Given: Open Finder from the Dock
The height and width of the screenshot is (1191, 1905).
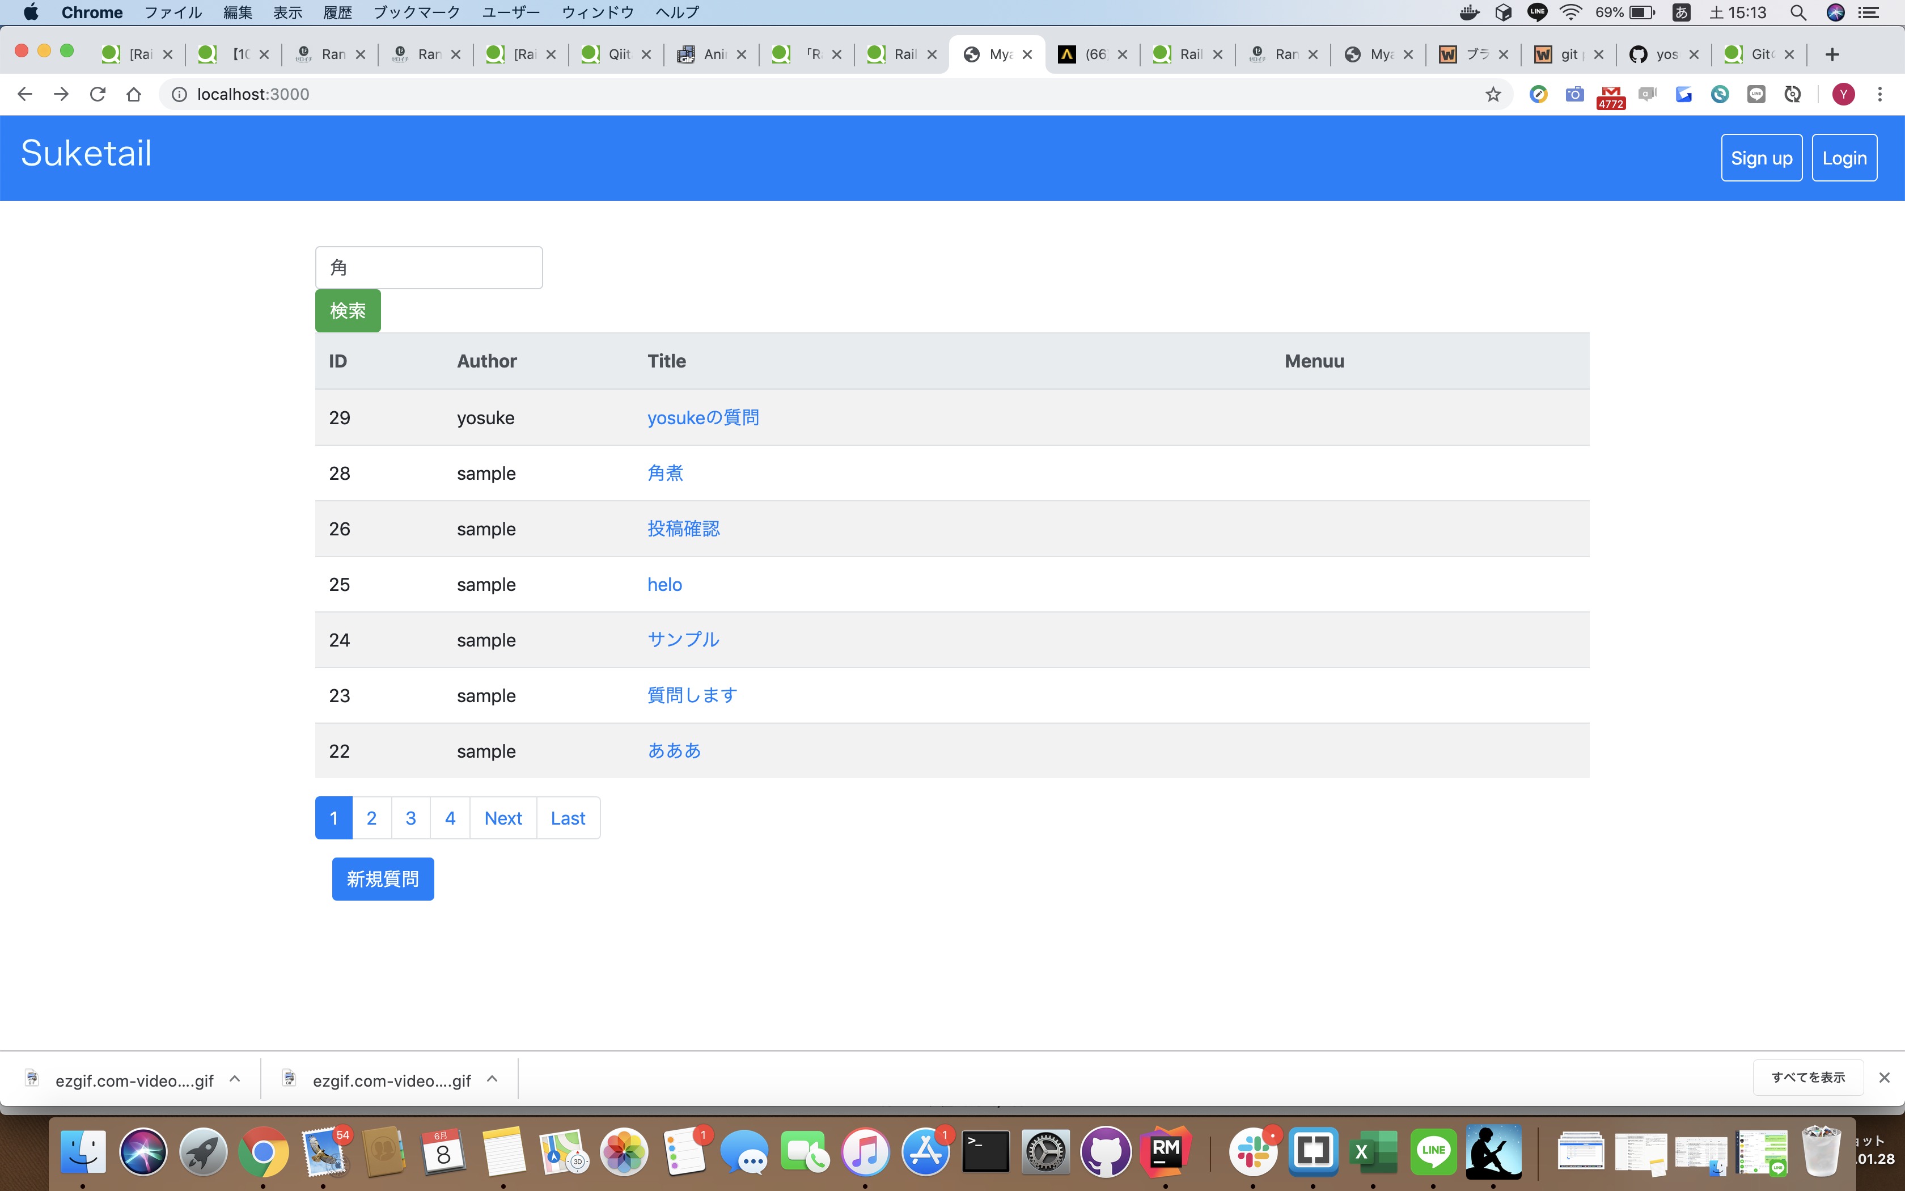Looking at the screenshot, I should [x=83, y=1152].
